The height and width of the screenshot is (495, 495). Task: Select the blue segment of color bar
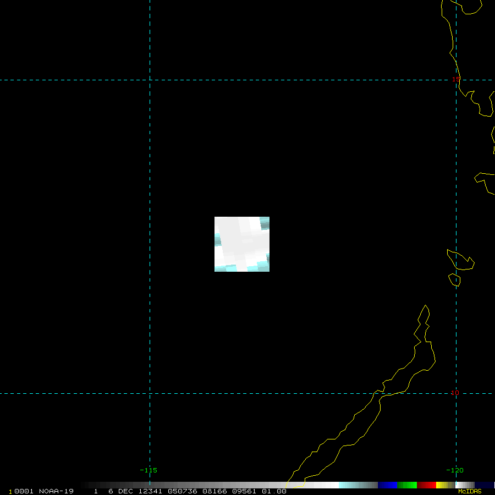point(387,485)
